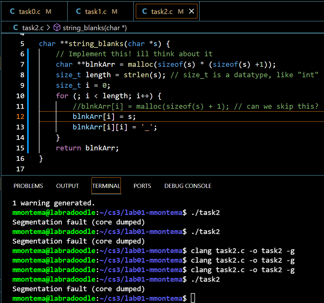This screenshot has height=303, width=324.
Task: Switch to the task1.c tab
Action: click(x=96, y=11)
